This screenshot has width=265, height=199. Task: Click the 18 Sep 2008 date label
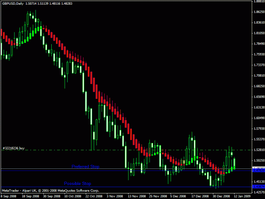31,196
